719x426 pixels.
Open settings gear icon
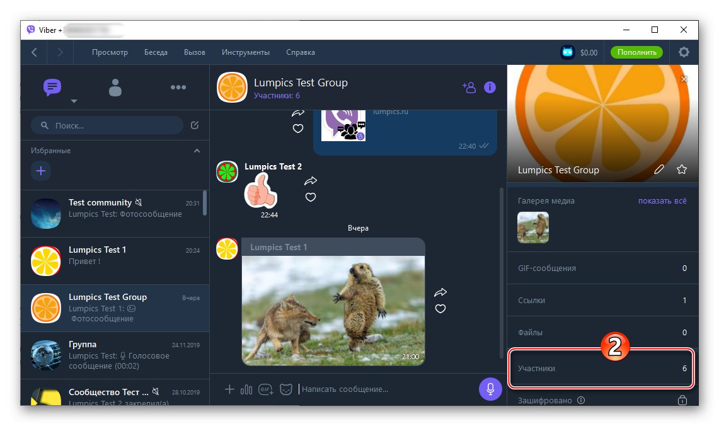(684, 52)
